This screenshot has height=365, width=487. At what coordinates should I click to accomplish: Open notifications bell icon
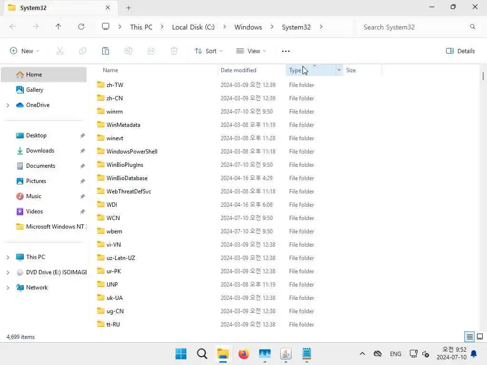click(x=474, y=354)
